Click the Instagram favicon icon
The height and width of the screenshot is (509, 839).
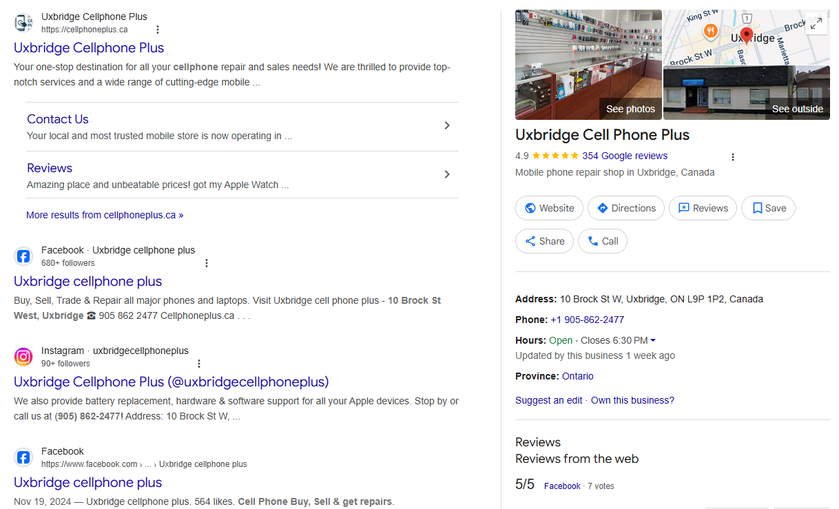(x=23, y=357)
